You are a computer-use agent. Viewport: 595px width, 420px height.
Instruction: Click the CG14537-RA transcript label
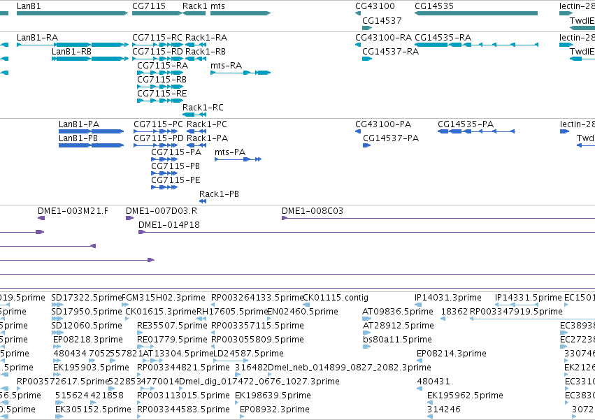pyautogui.click(x=390, y=52)
